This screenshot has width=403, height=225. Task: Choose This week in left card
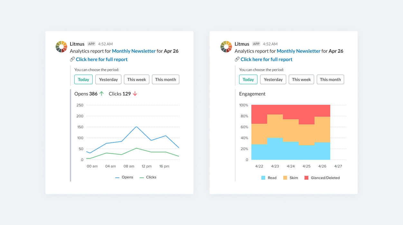[x=136, y=79]
